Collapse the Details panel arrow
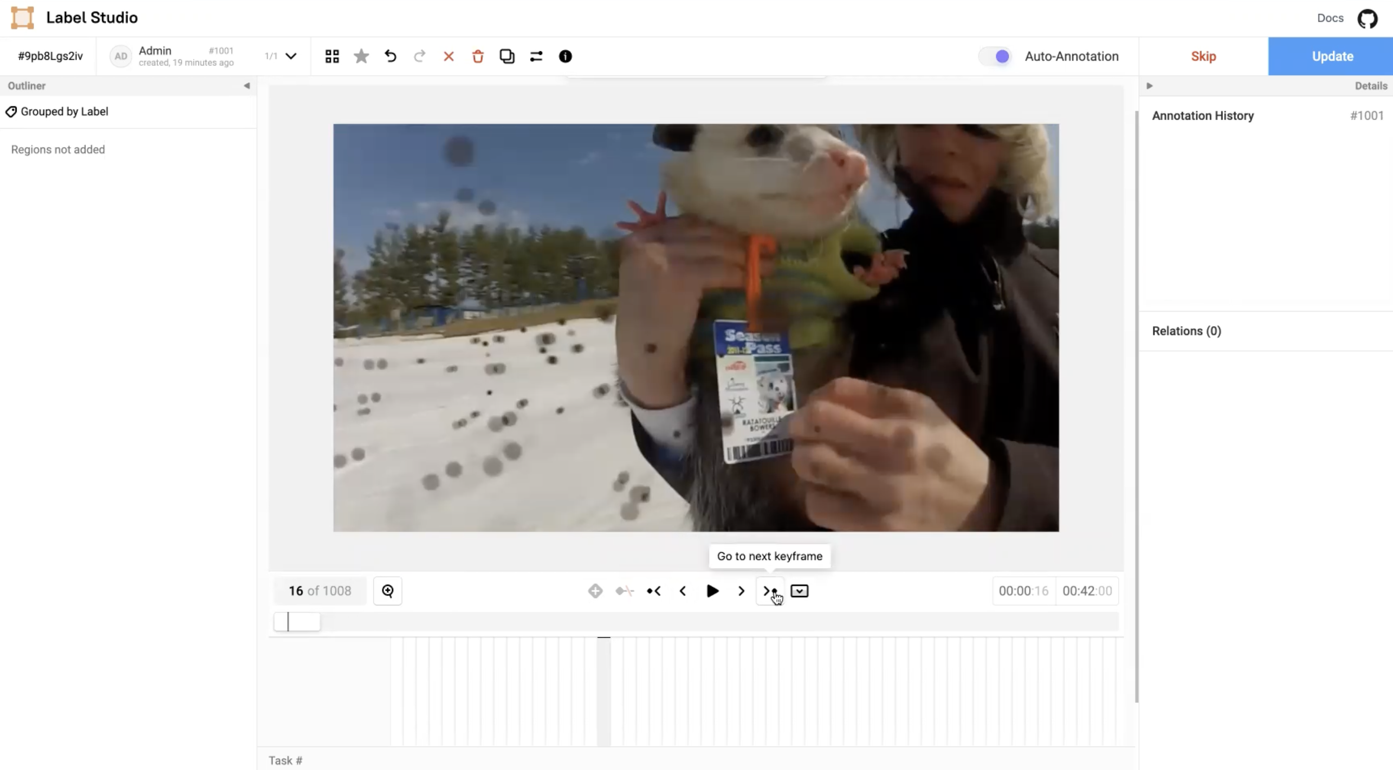 click(x=1150, y=85)
